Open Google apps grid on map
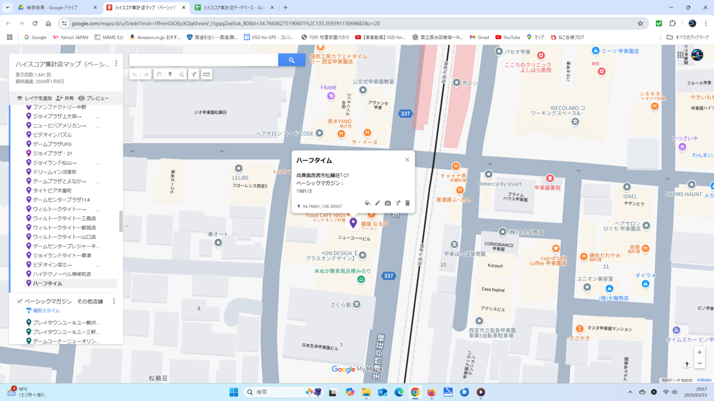714x401 pixels. (681, 55)
